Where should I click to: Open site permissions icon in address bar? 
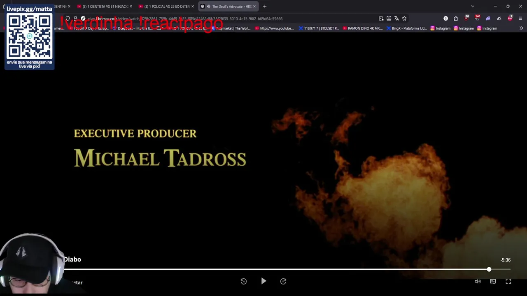[83, 18]
